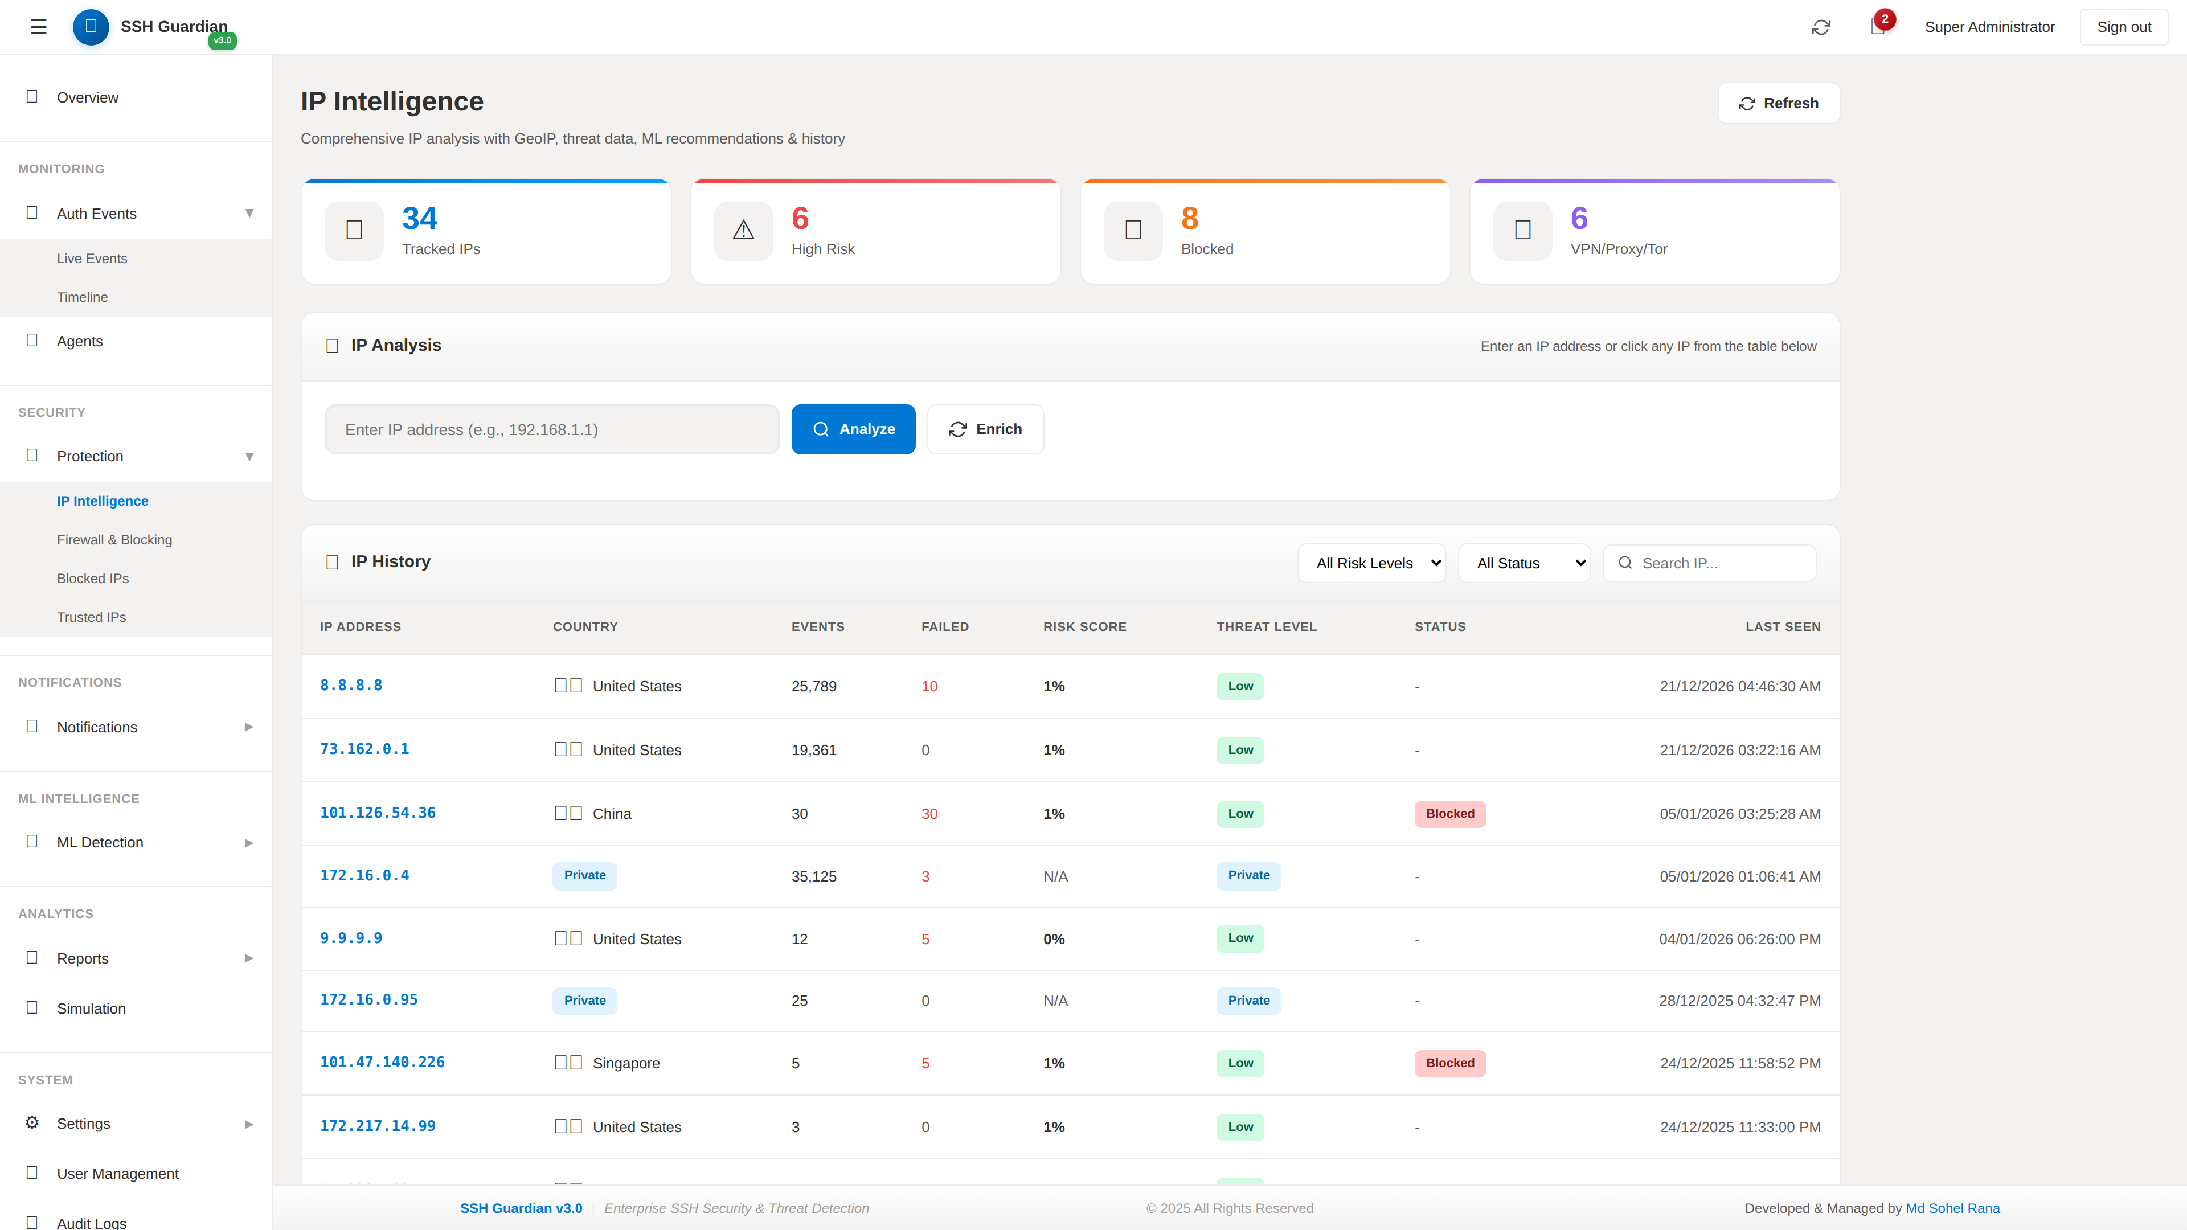
Task: Open the hamburger navigation menu
Action: coord(38,26)
